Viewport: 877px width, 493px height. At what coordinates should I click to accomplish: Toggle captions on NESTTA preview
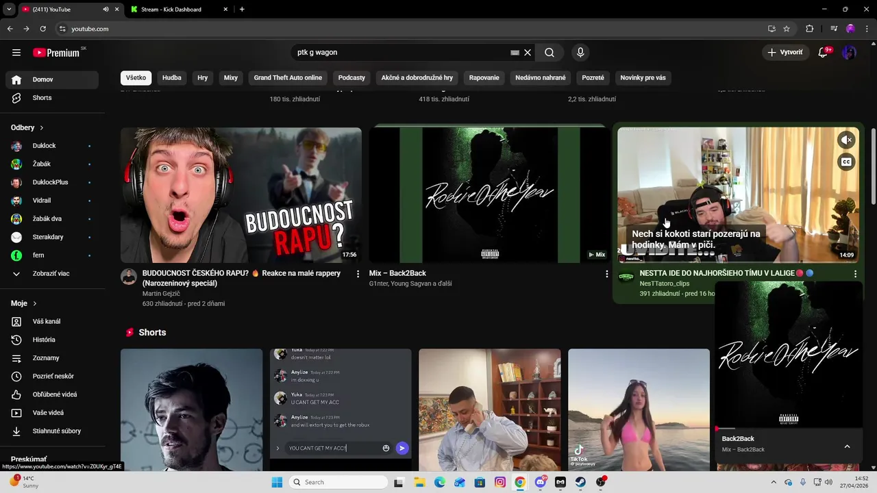847,162
